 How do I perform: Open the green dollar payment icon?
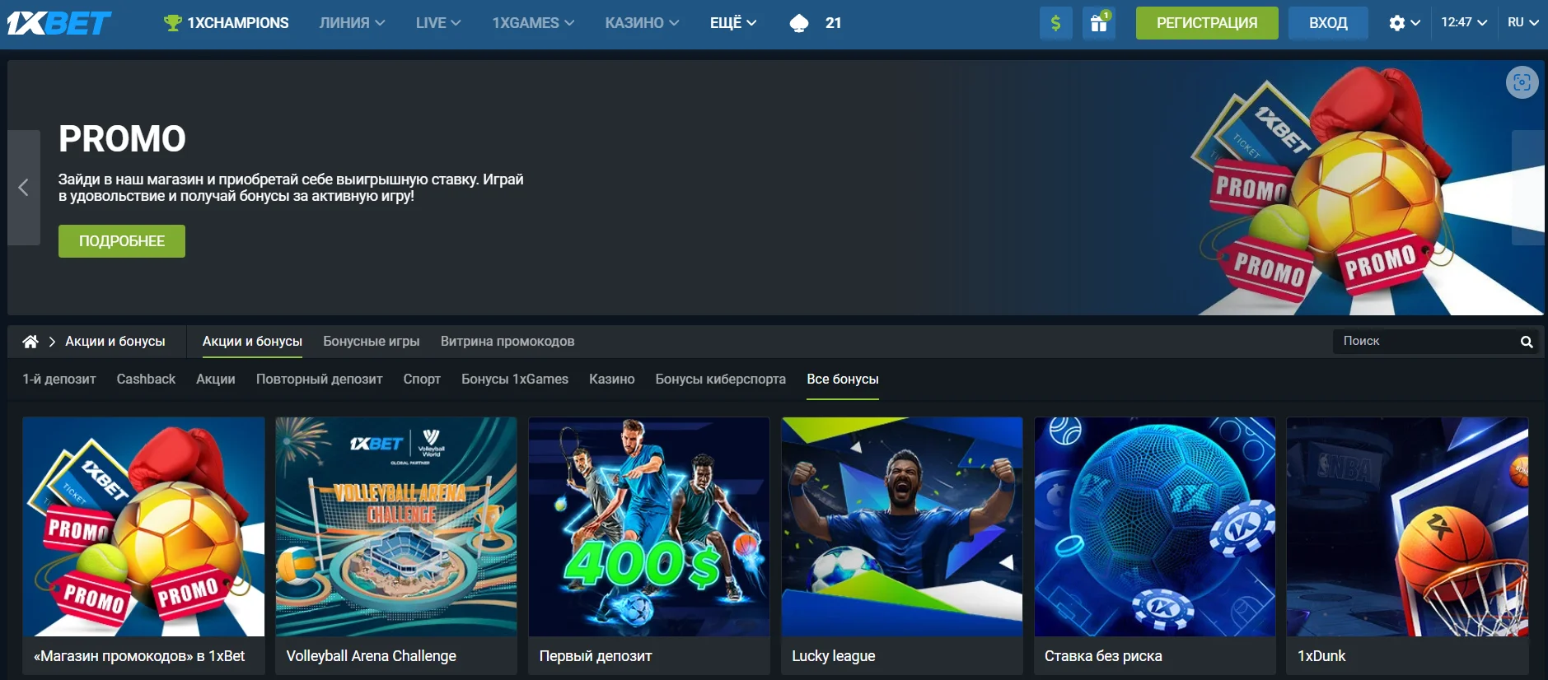[x=1055, y=23]
